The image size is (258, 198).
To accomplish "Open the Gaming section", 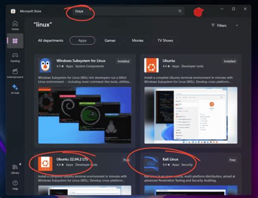I will pyautogui.click(x=15, y=57).
